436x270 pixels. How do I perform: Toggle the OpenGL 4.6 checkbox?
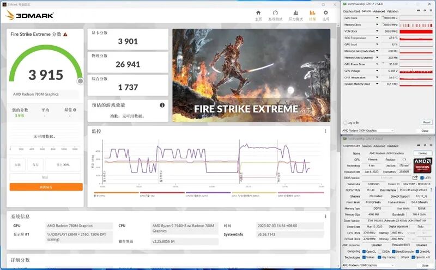413,257
